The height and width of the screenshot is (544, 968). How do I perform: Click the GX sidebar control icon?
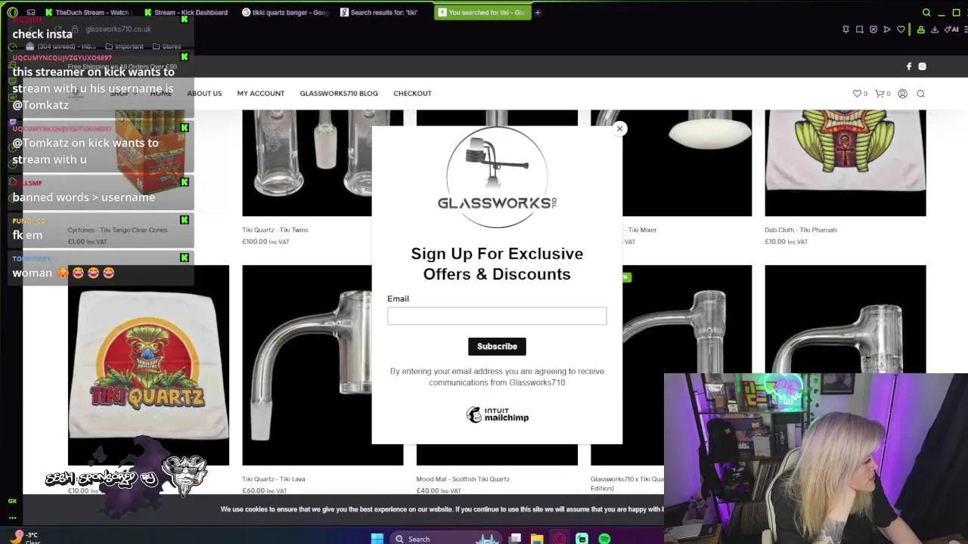point(12,501)
